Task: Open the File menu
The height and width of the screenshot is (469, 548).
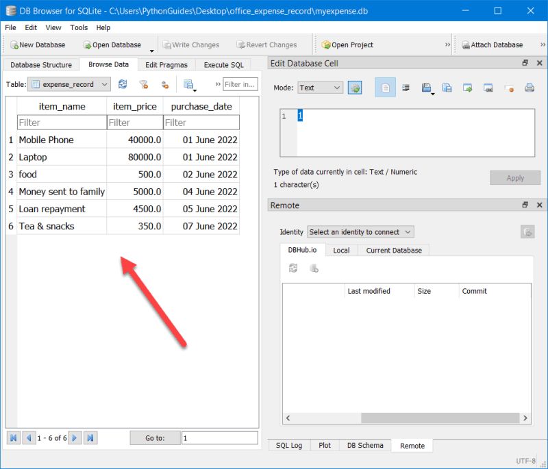Action: (x=10, y=27)
